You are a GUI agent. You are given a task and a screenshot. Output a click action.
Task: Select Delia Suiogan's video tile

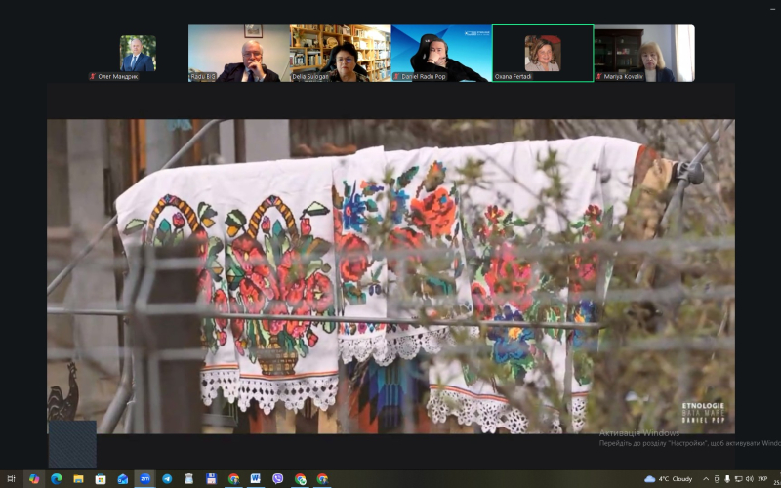(340, 53)
